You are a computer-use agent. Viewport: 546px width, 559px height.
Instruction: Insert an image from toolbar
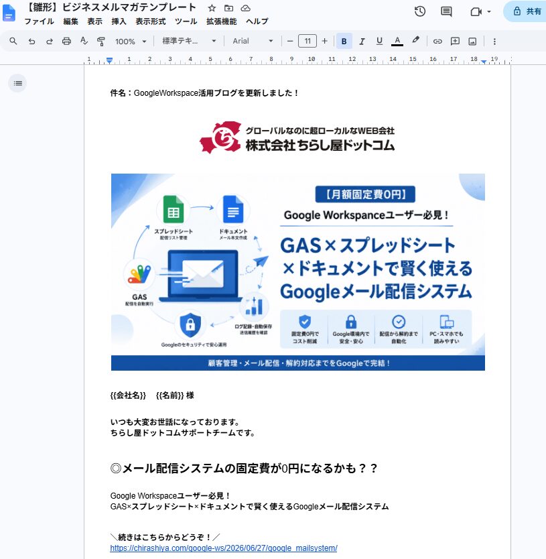472,41
